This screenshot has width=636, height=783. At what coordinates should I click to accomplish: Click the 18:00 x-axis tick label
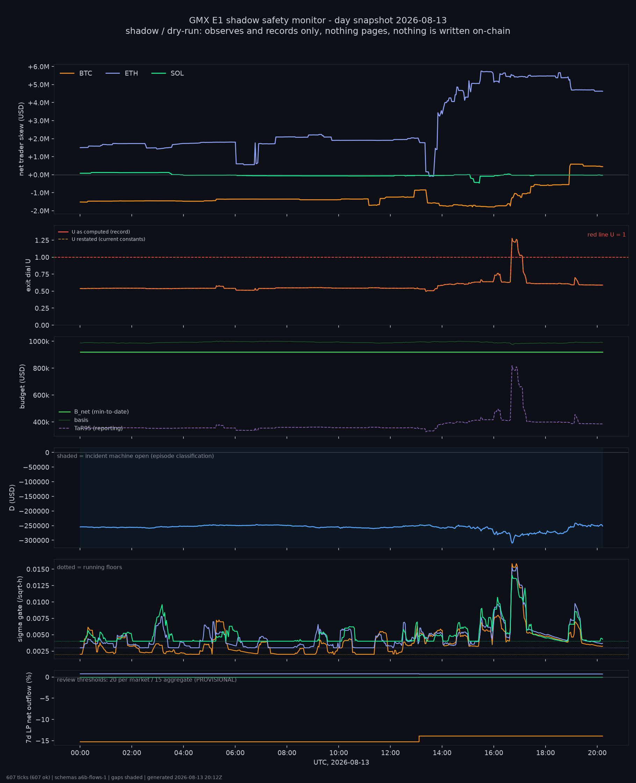coord(545,753)
